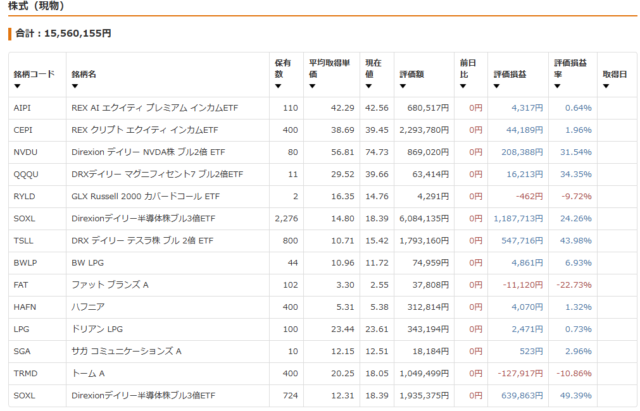The width and height of the screenshot is (640, 411).
Task: Click current price 74.73
Action: pos(377,152)
